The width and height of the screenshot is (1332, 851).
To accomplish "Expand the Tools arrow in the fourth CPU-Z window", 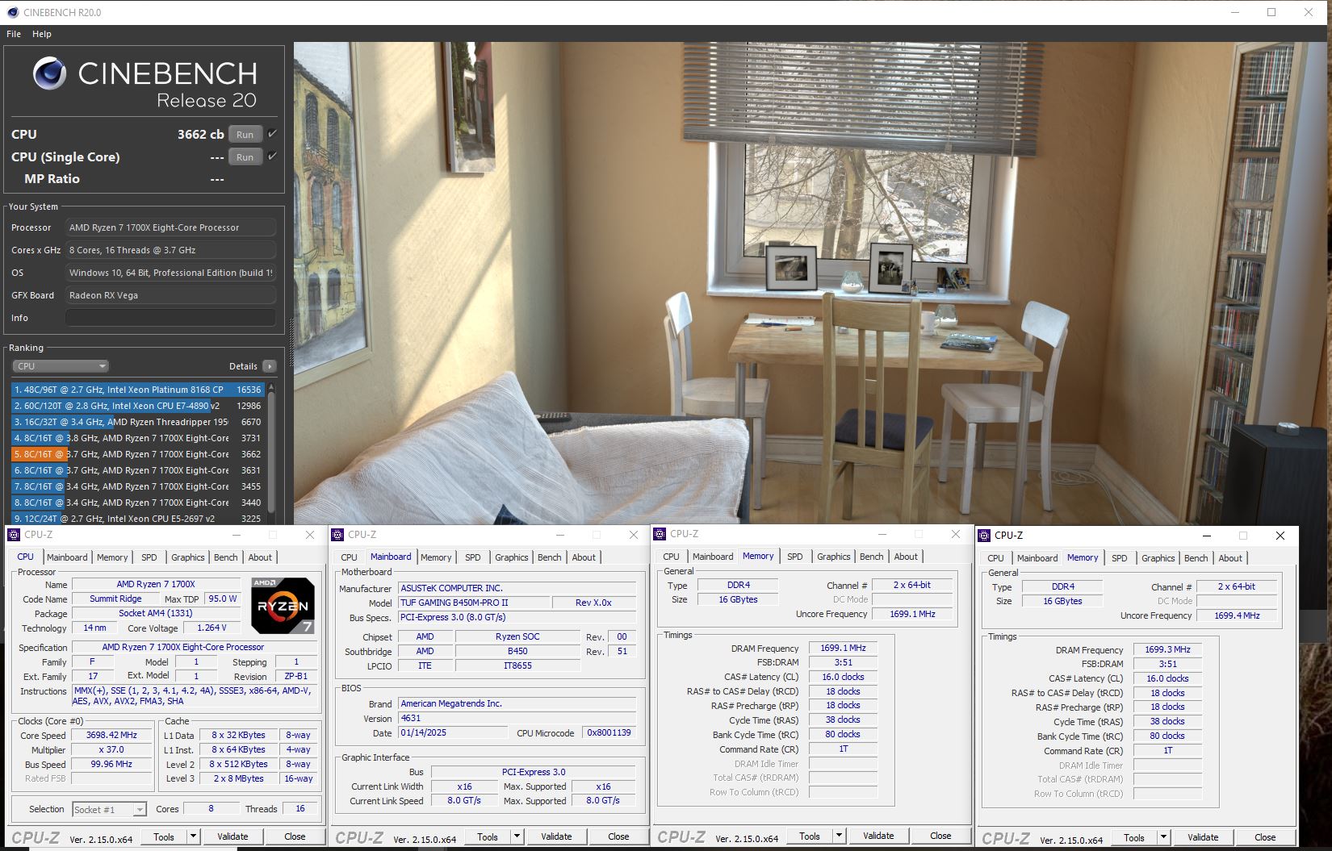I will (1163, 837).
